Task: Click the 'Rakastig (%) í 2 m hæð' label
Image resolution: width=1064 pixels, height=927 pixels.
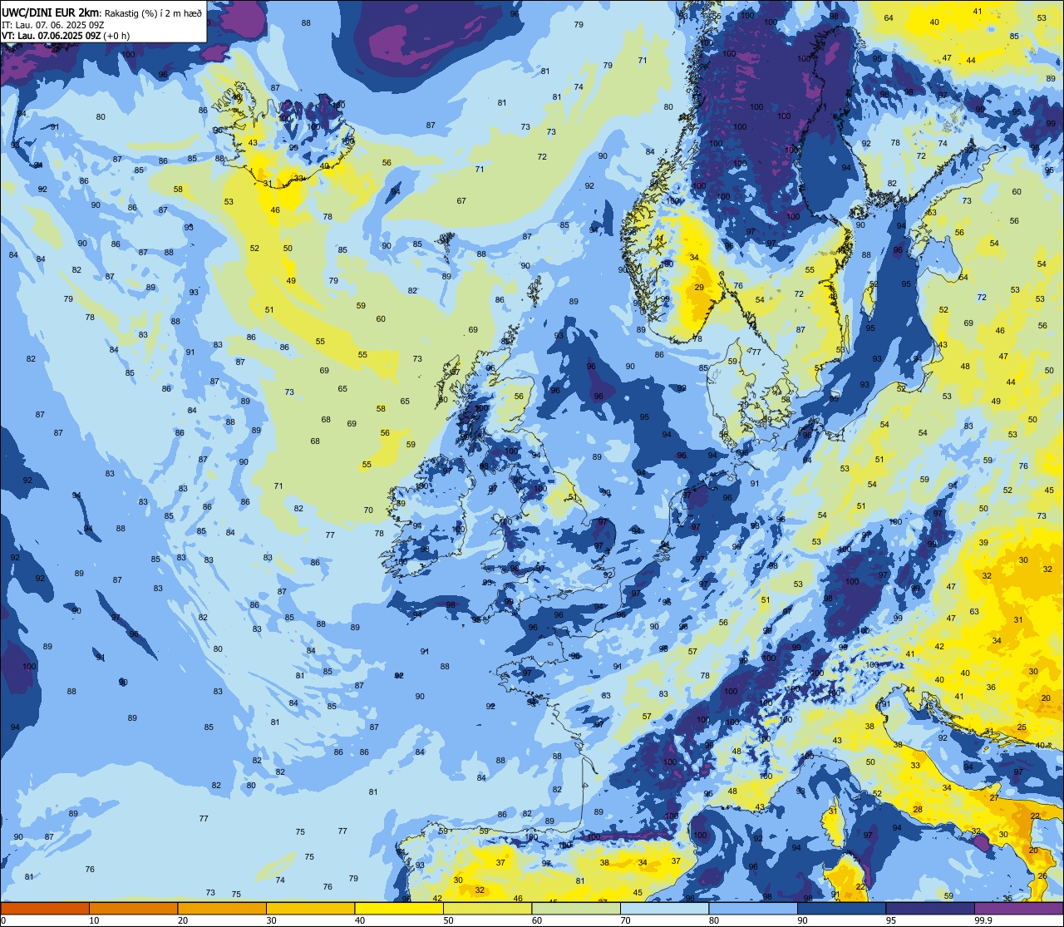Action: (153, 12)
